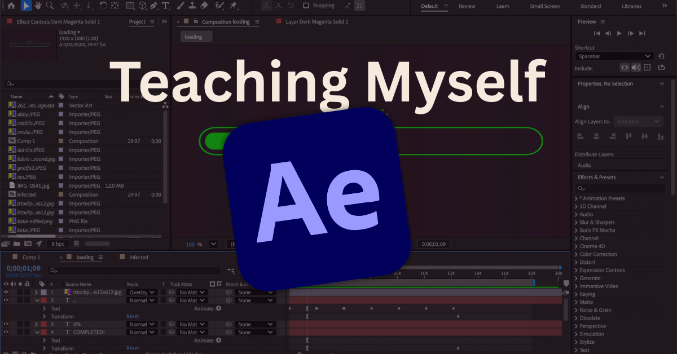The width and height of the screenshot is (677, 354).
Task: Click Reset for layer 4 Transform
Action: [x=133, y=348]
